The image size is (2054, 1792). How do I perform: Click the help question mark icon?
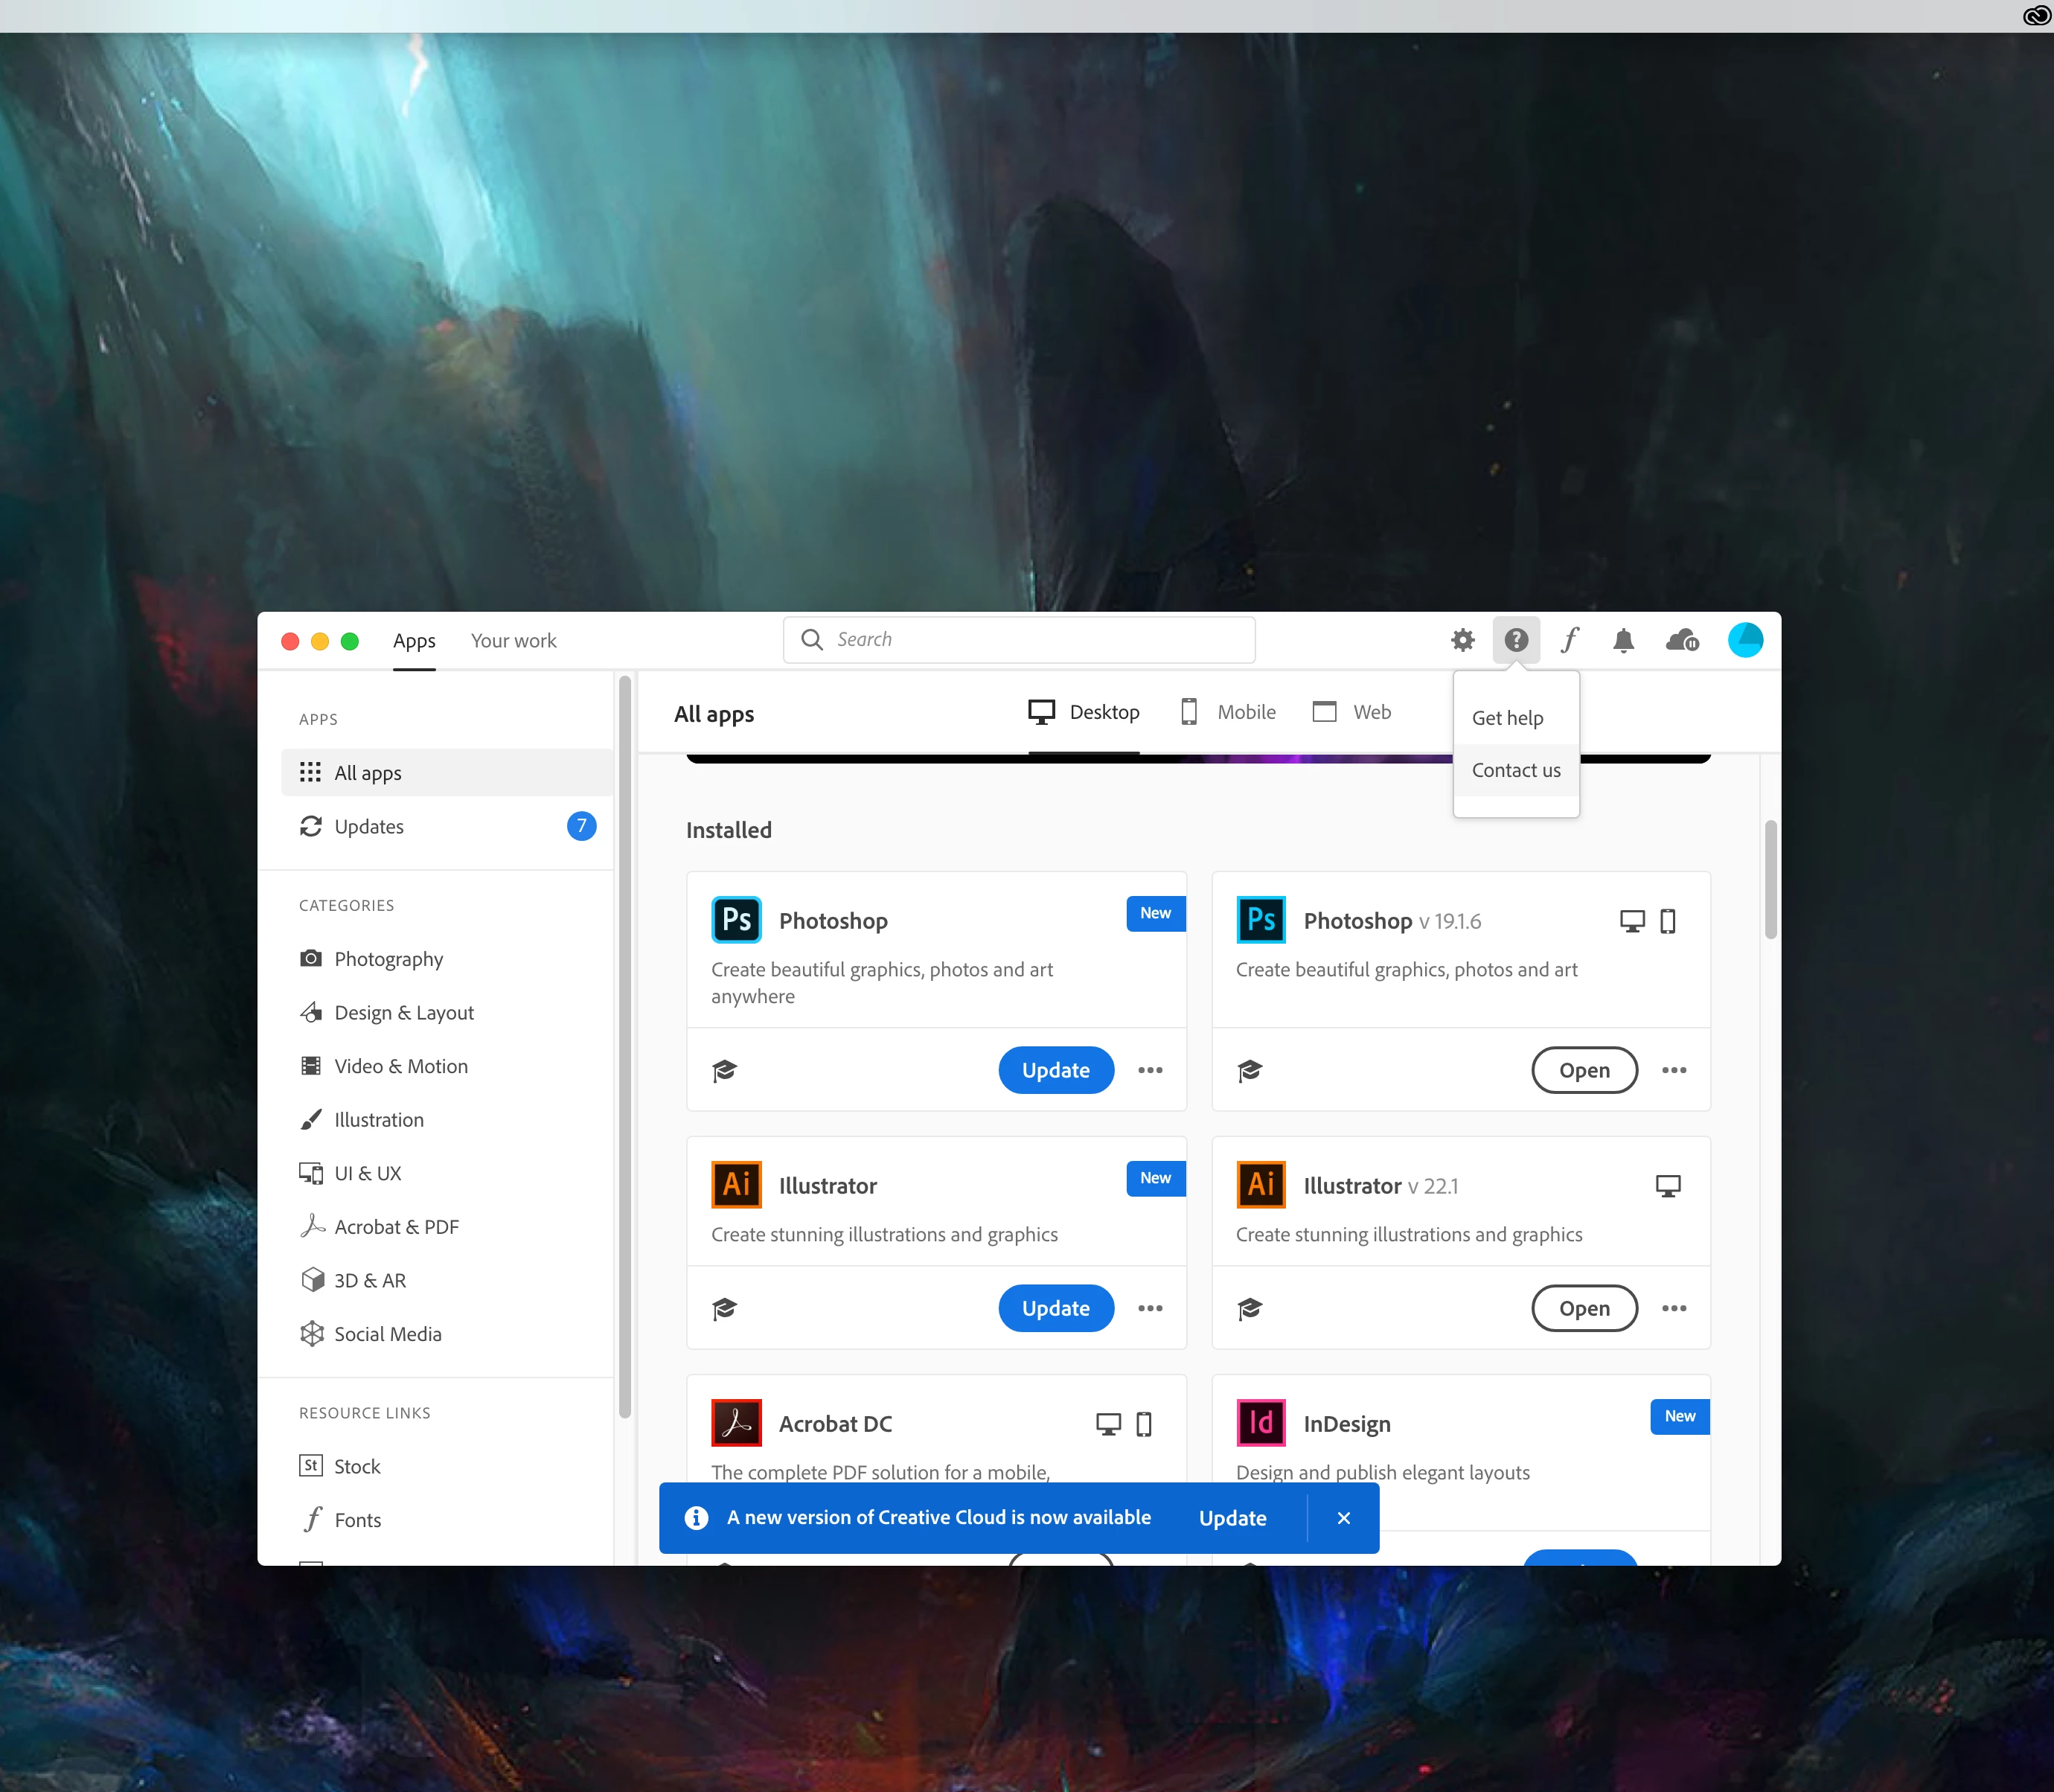[1516, 640]
